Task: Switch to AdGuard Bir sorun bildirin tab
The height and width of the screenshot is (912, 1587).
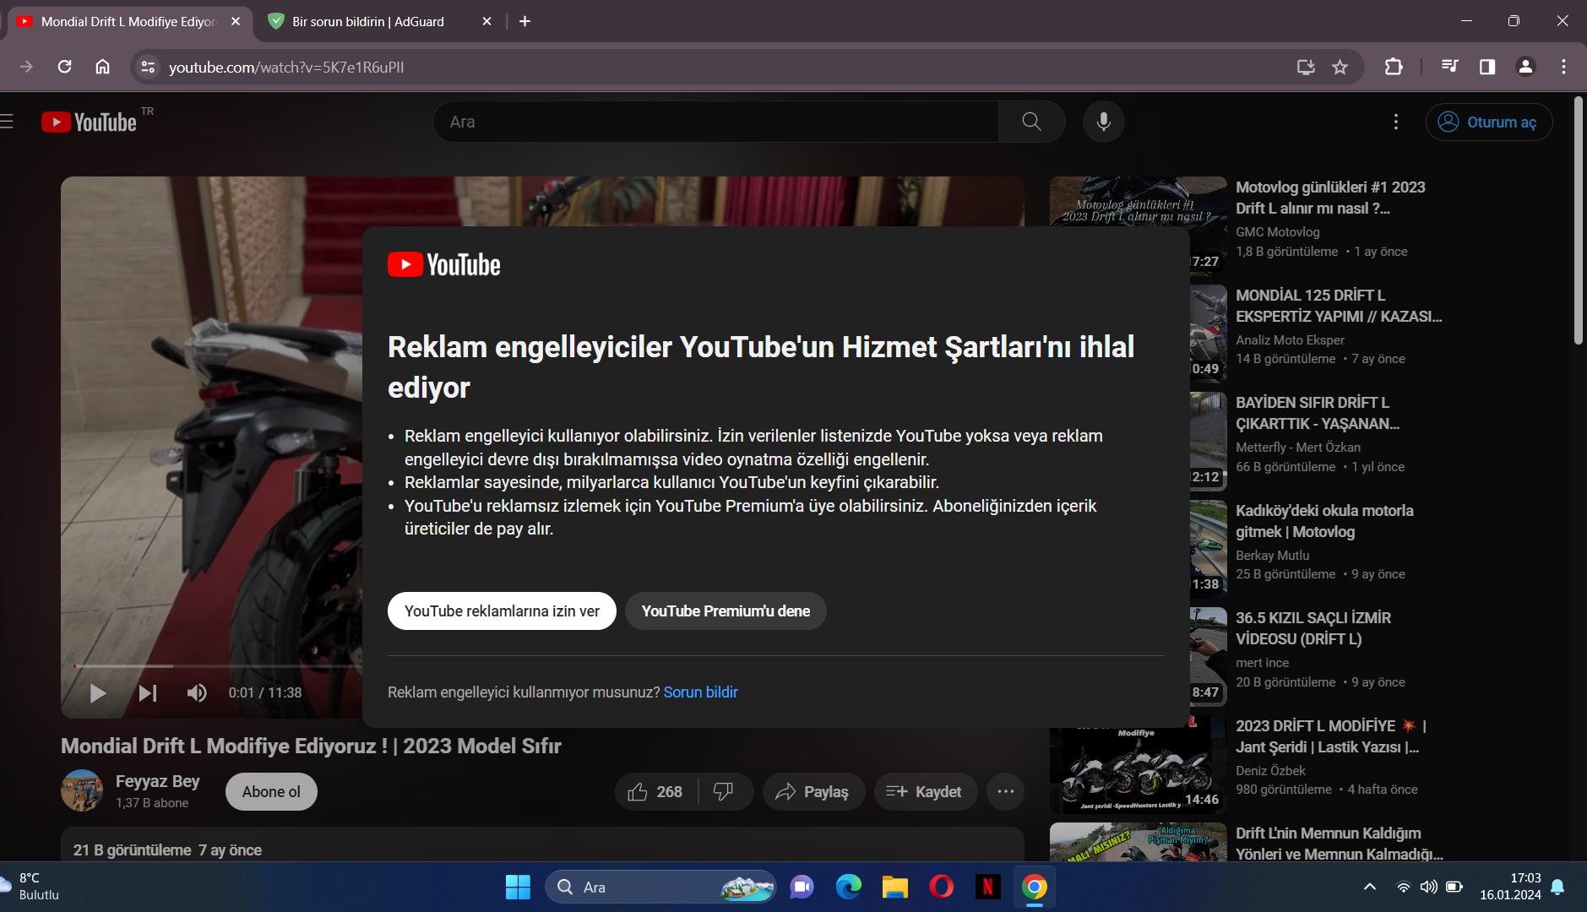Action: click(x=367, y=21)
